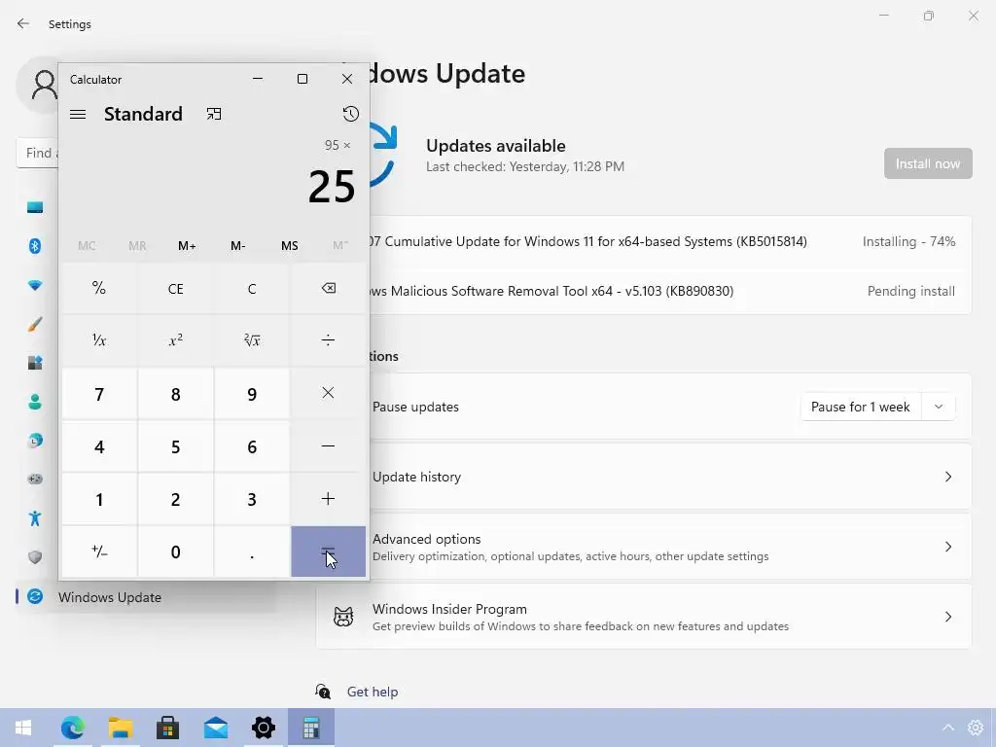Click the multiply operator button
Screen dimensions: 996x747
pos(328,393)
